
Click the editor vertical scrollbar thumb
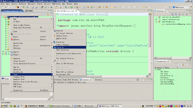point(149,31)
